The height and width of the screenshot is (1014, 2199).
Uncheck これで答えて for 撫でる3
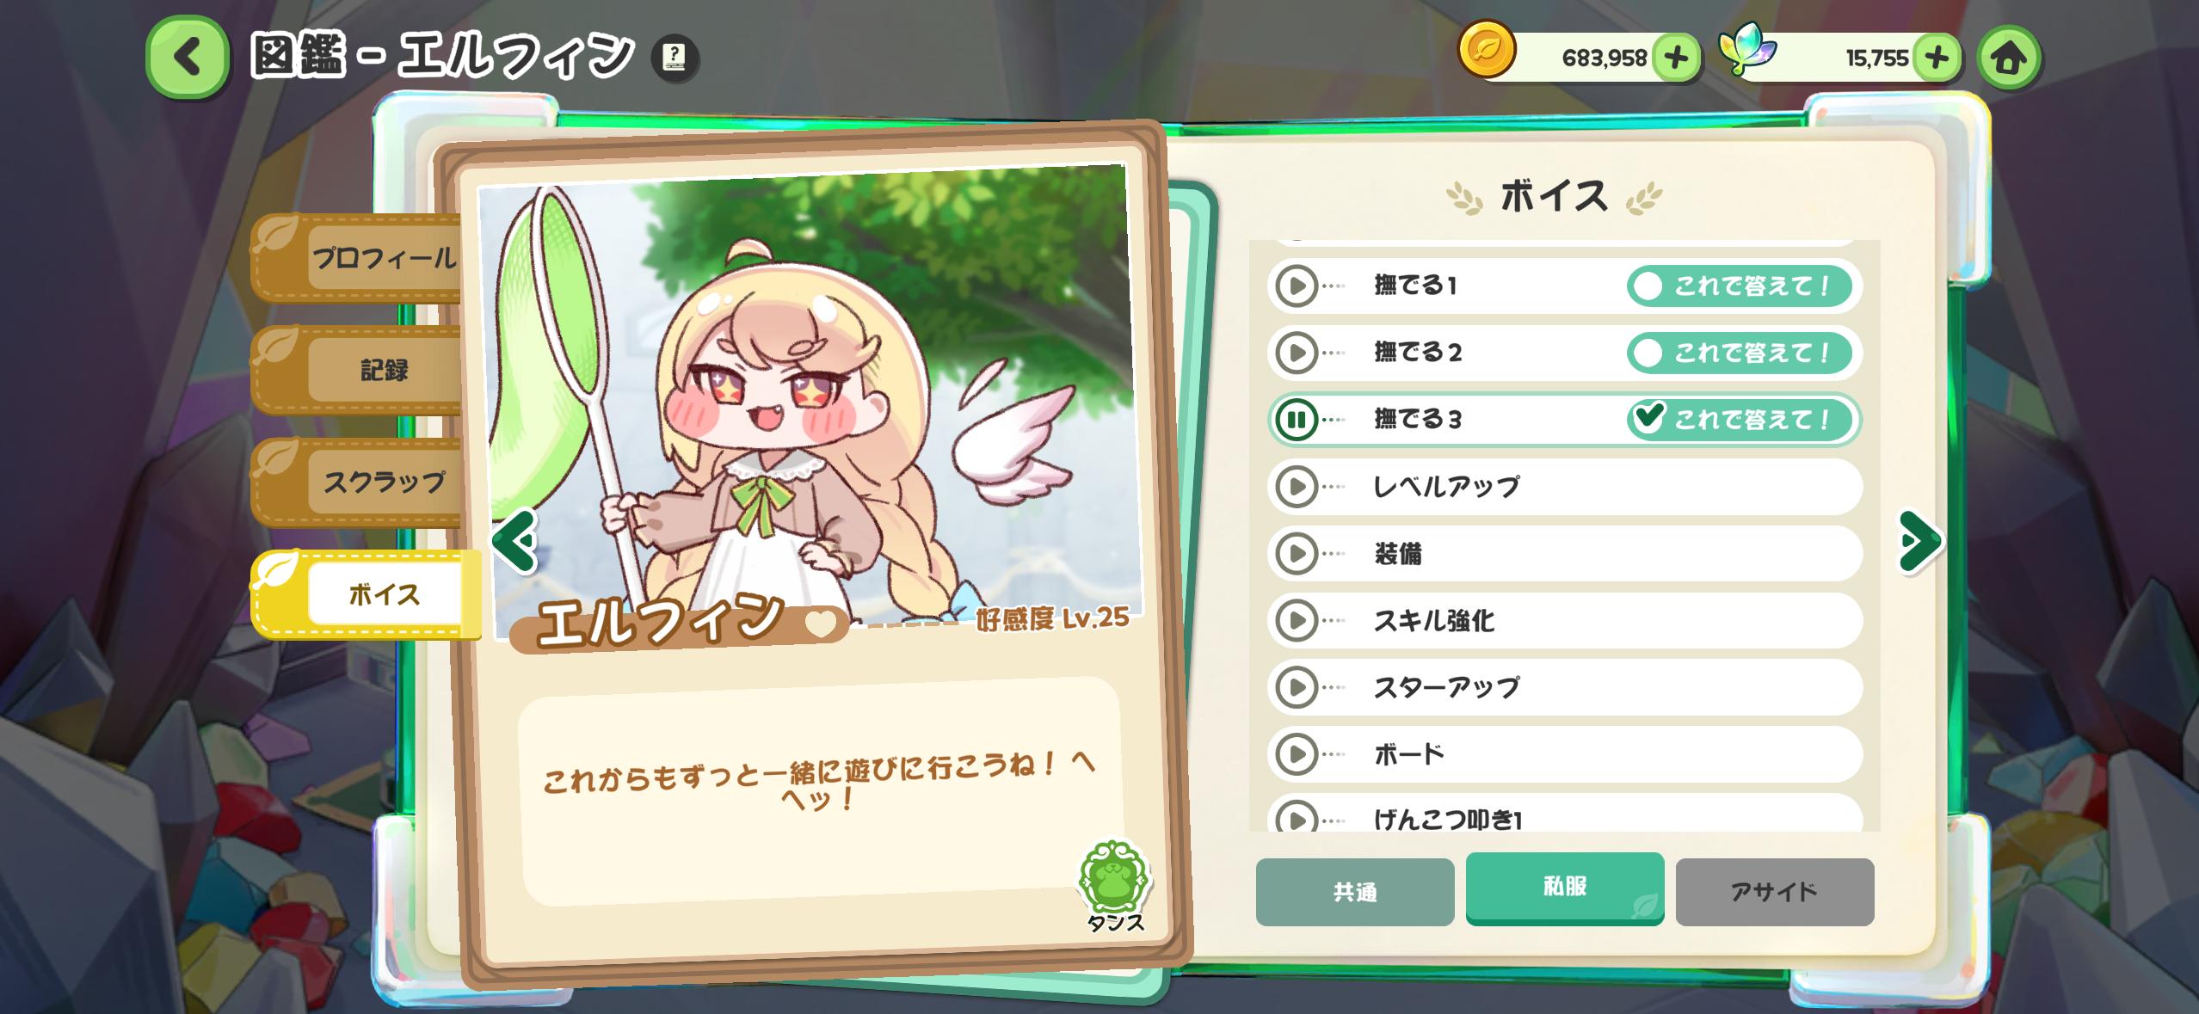point(1739,420)
